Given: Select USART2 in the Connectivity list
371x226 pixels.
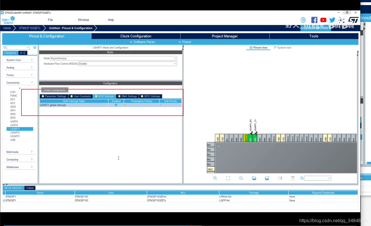Looking at the screenshot, I should 15,133.
